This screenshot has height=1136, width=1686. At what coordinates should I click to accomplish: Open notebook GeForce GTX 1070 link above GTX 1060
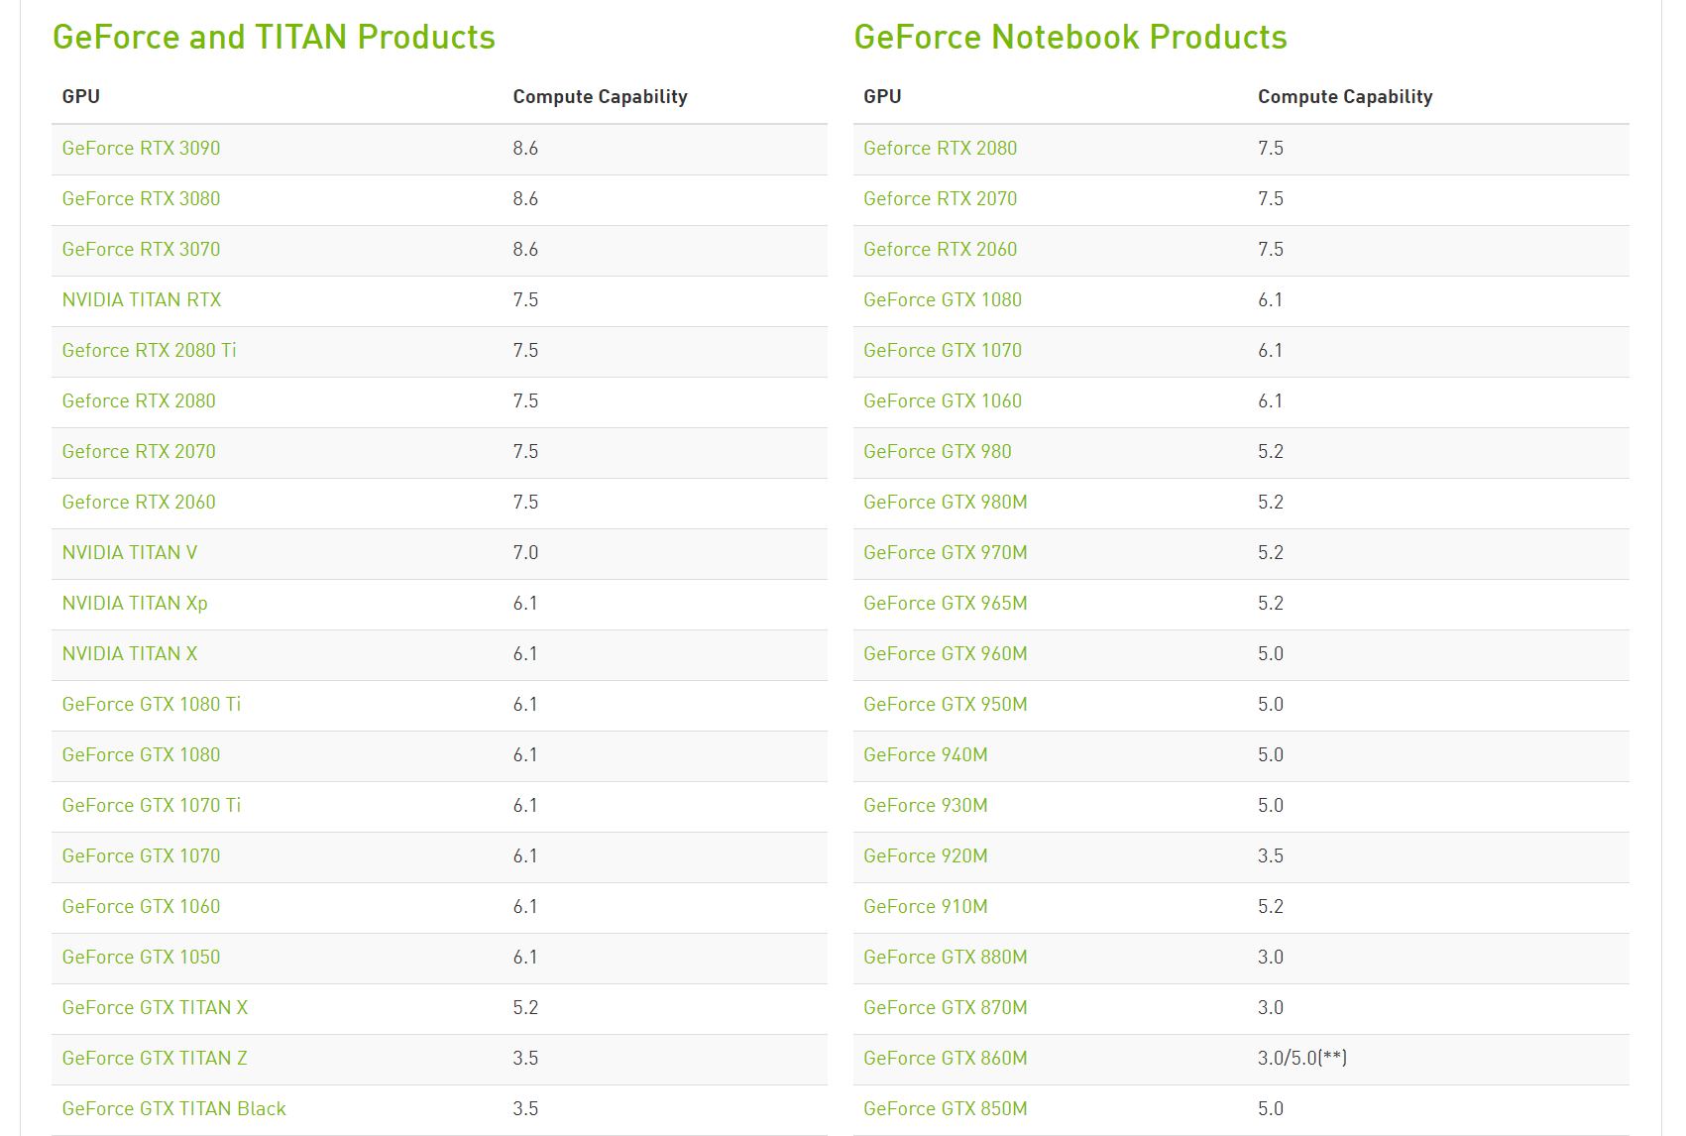point(943,351)
